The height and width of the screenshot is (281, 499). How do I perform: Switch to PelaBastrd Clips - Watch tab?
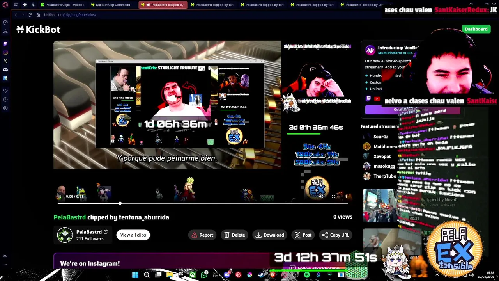point(62,5)
